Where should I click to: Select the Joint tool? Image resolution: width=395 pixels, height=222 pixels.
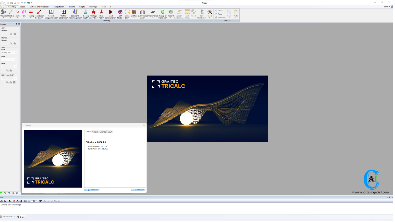17,14
